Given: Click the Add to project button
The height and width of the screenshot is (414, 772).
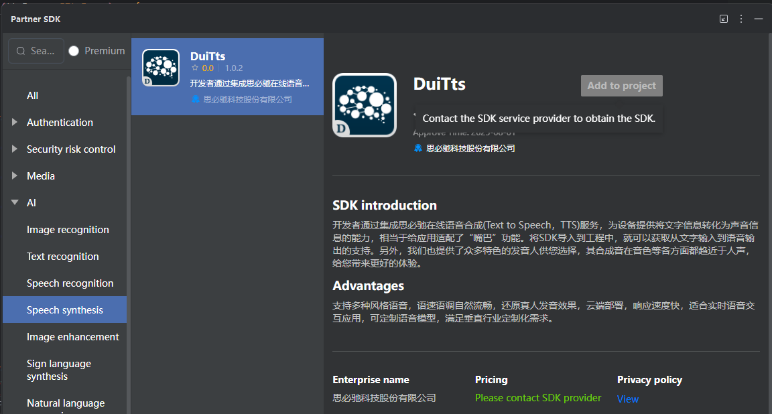Looking at the screenshot, I should pos(621,86).
